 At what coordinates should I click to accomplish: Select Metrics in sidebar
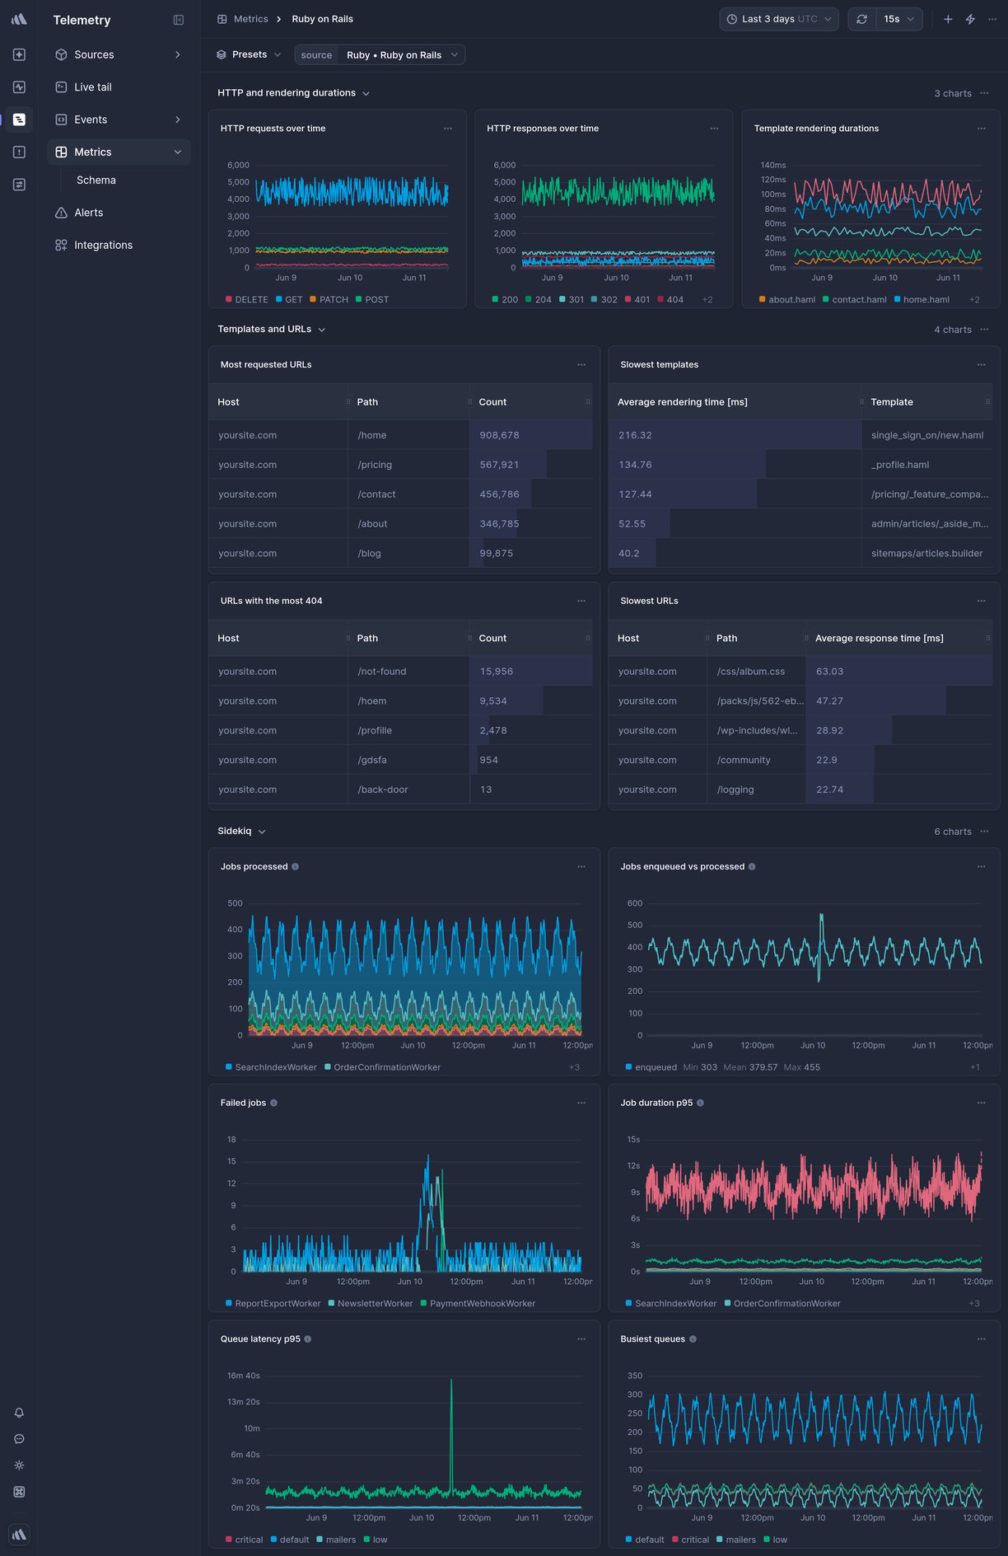119,152
